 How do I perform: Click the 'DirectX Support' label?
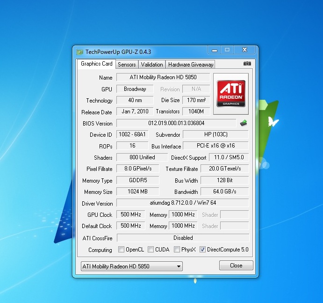188,158
